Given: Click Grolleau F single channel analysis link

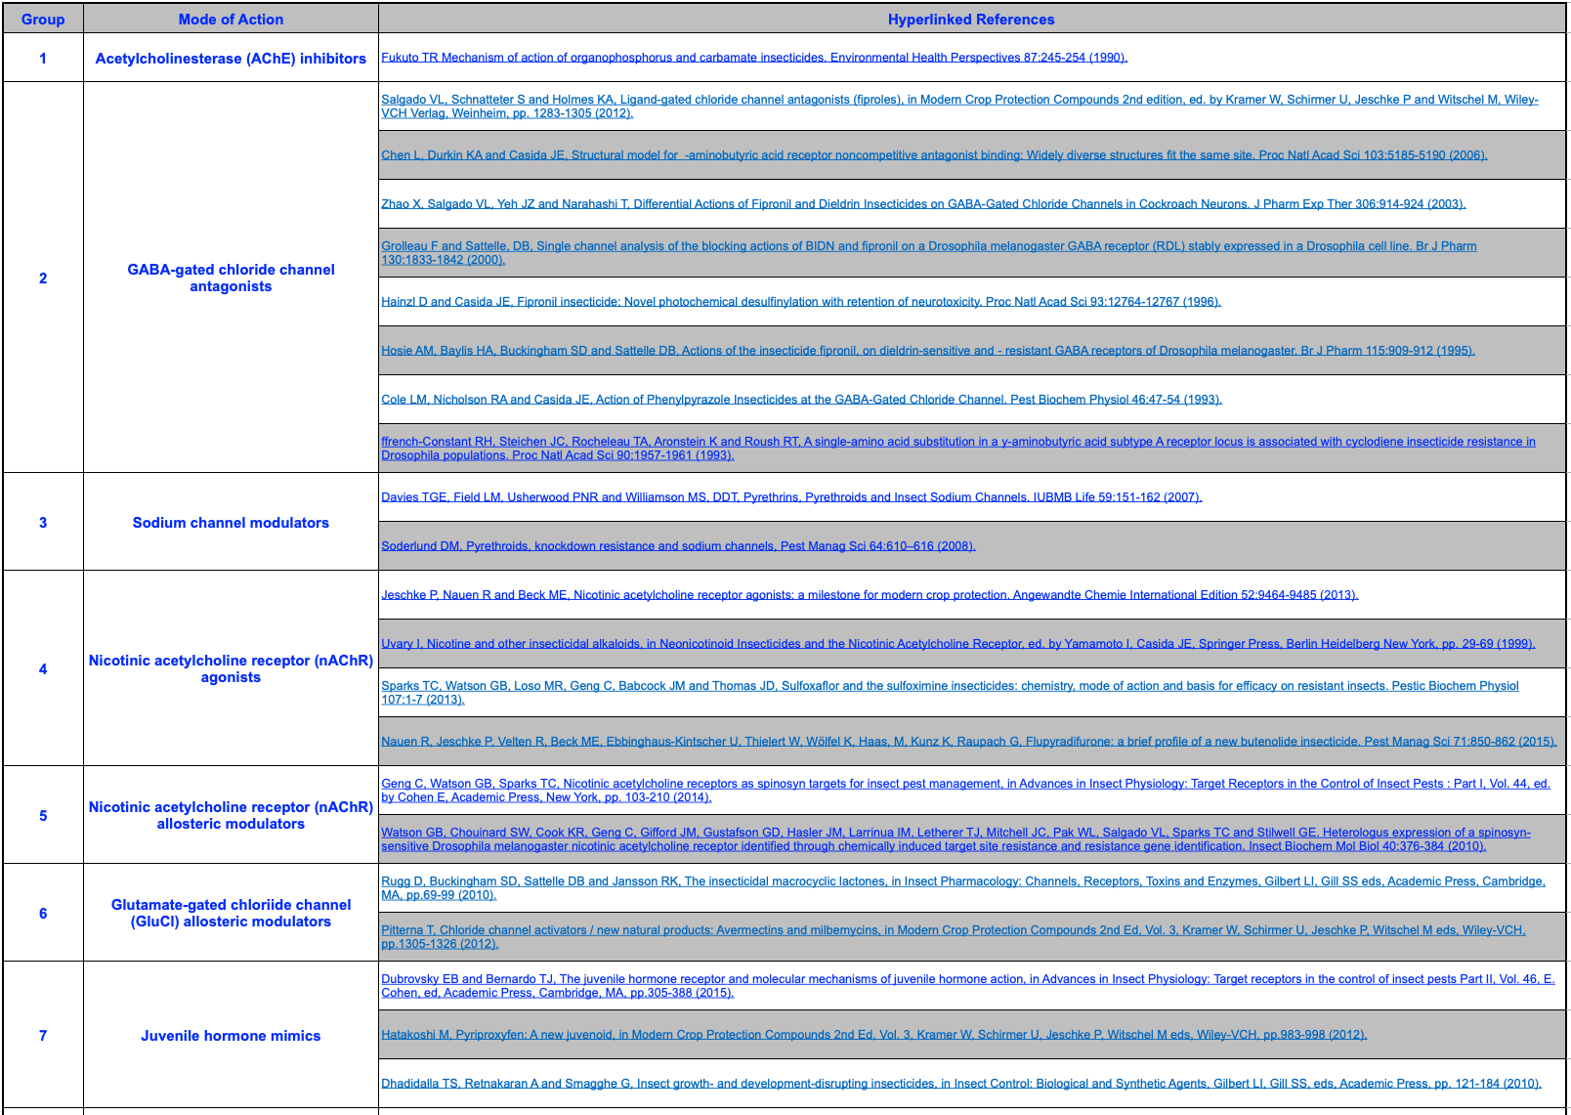Looking at the screenshot, I should pyautogui.click(x=928, y=246).
